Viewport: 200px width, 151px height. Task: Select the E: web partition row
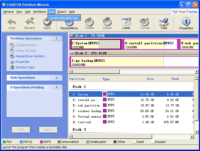131,106
